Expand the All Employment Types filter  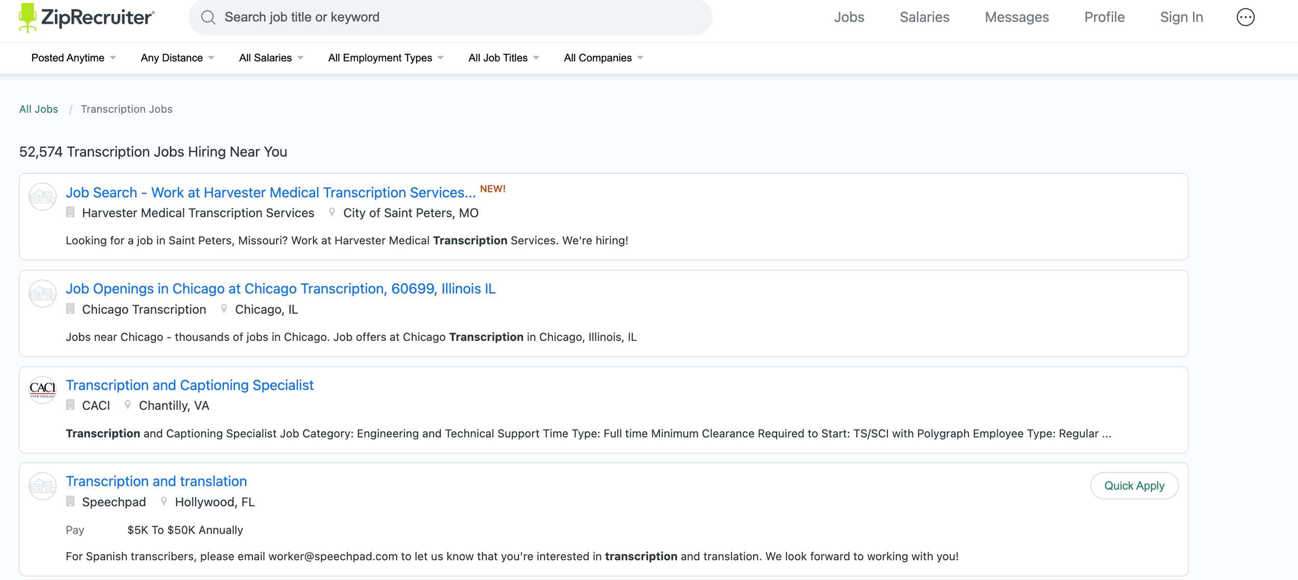click(386, 58)
